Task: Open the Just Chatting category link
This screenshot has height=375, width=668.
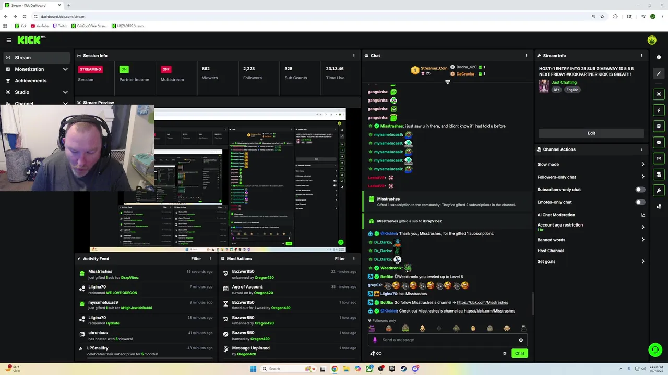Action: [x=564, y=82]
